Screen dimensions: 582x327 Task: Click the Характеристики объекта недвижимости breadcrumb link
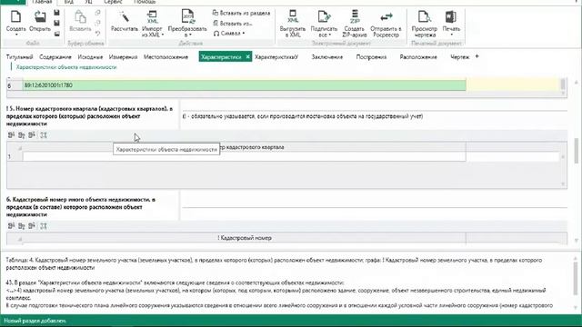(66, 67)
